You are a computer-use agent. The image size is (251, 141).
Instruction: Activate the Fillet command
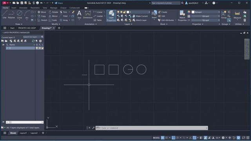click(x=64, y=16)
